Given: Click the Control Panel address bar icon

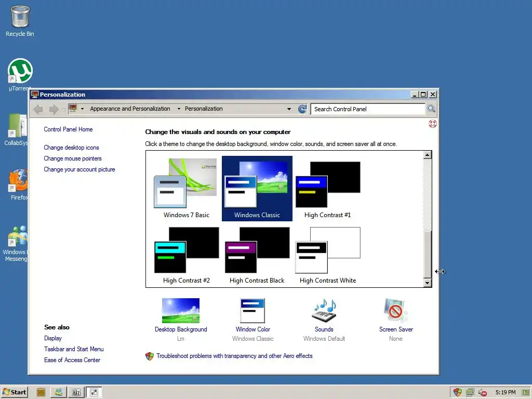Looking at the screenshot, I should coord(73,109).
